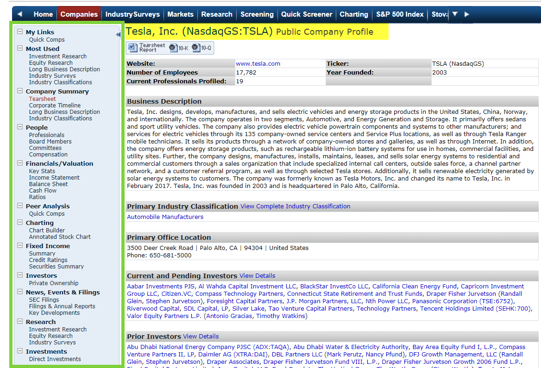Collapse the Peer Analysis section

[20, 206]
